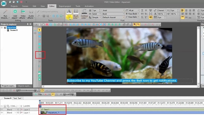Close the Projects explorer panel
Viewport: 204px width, 115px height.
(x=30, y=24)
